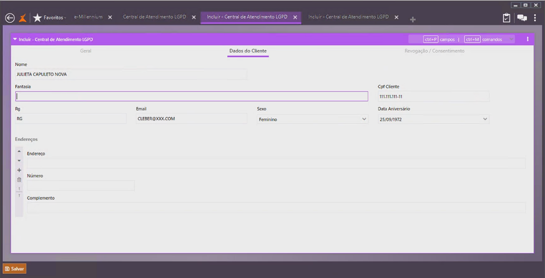Minimize the application window
This screenshot has height=278, width=545.
click(x=515, y=5)
